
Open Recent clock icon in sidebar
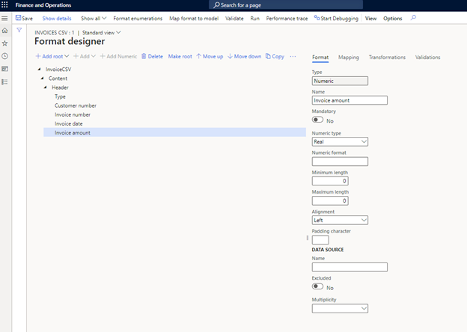click(x=4, y=56)
